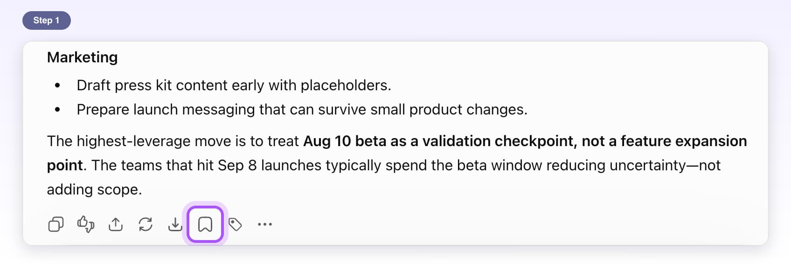This screenshot has width=791, height=268.
Task: Regenerate the response with the circular arrows
Action: [x=146, y=224]
